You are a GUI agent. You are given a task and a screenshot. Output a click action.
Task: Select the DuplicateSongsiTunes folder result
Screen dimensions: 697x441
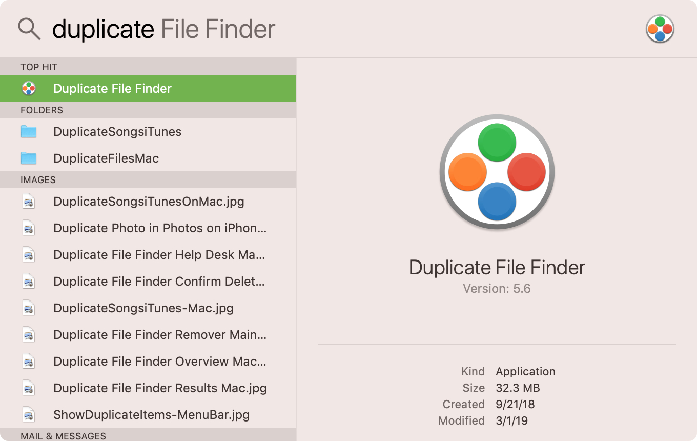tap(148, 132)
